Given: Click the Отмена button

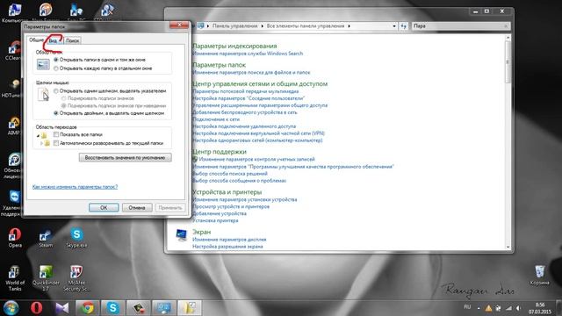Looking at the screenshot, I should (x=137, y=207).
